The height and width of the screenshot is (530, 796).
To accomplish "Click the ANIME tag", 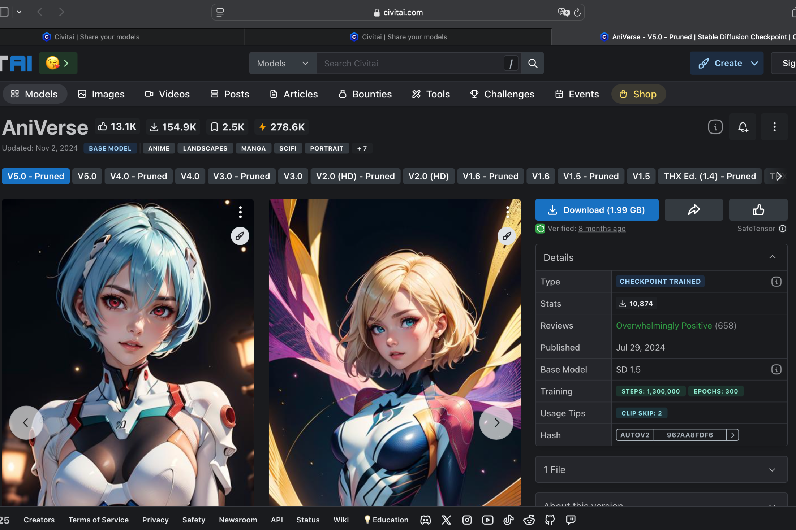I will click(x=159, y=148).
